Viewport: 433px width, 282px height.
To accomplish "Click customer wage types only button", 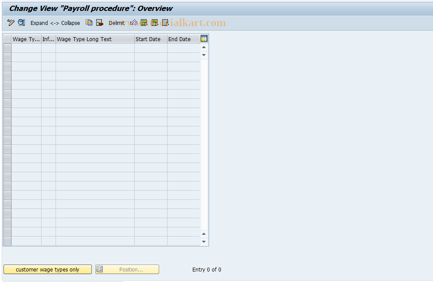I will click(48, 270).
